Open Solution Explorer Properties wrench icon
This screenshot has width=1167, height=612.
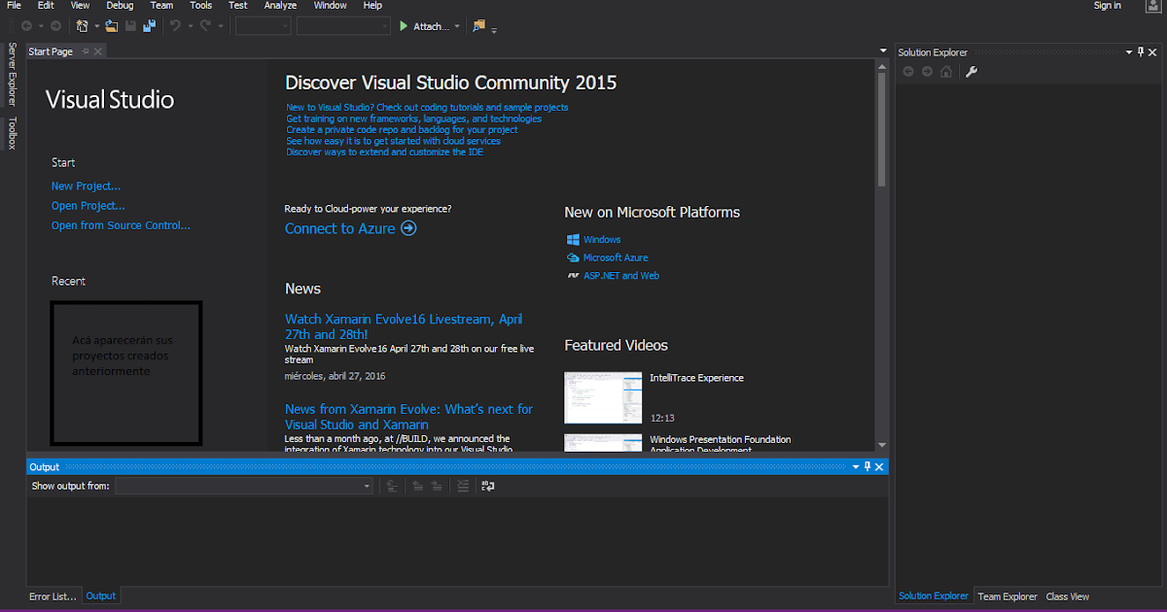pos(971,70)
